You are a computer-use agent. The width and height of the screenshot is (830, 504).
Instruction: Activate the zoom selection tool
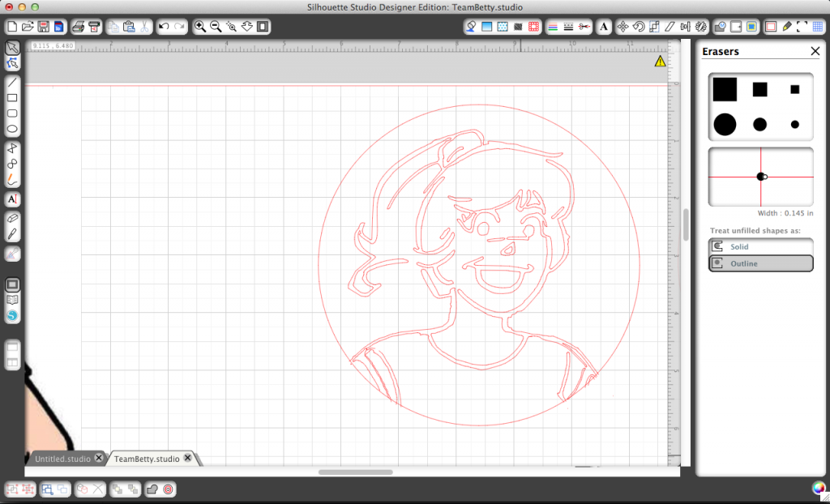coord(231,27)
